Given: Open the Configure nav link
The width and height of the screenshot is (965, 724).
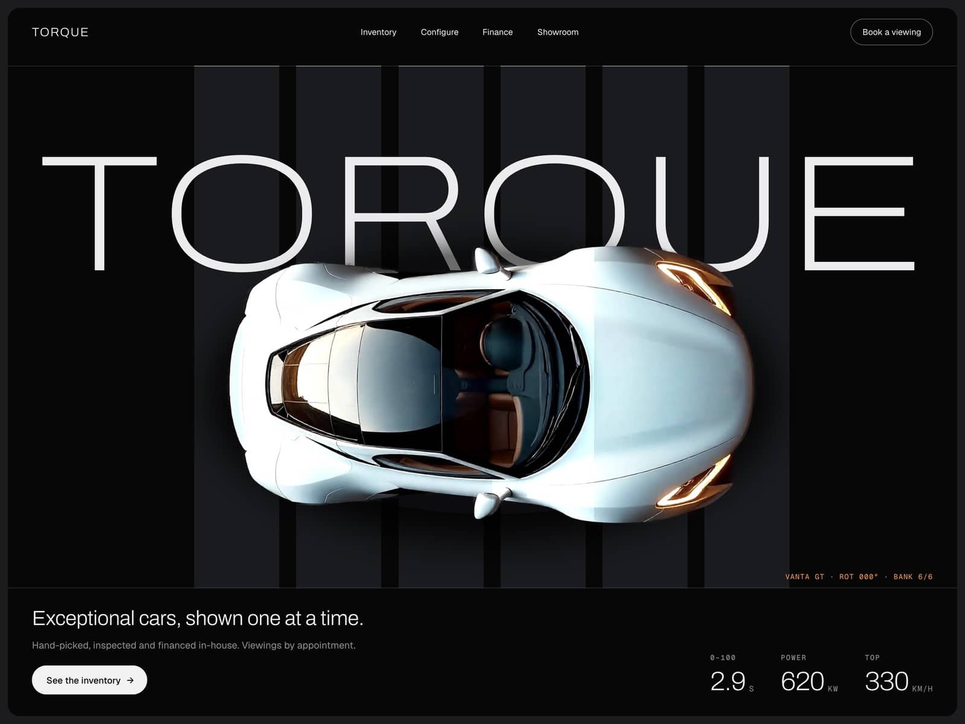Looking at the screenshot, I should [x=440, y=32].
